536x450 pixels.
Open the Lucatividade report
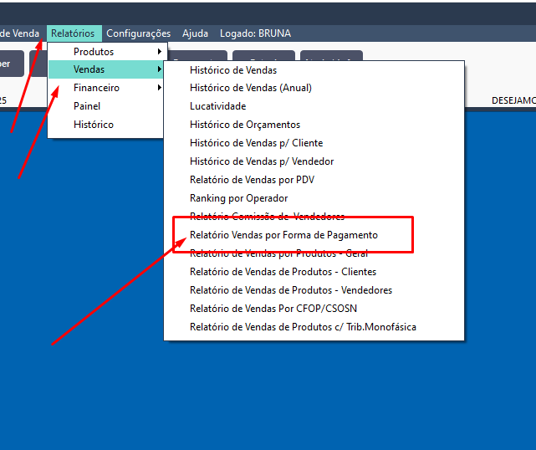pos(314,106)
